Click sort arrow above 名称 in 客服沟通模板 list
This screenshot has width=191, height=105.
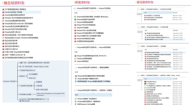[93, 71]
